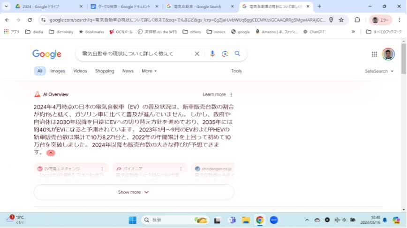Click in the Google search query field

coord(135,54)
